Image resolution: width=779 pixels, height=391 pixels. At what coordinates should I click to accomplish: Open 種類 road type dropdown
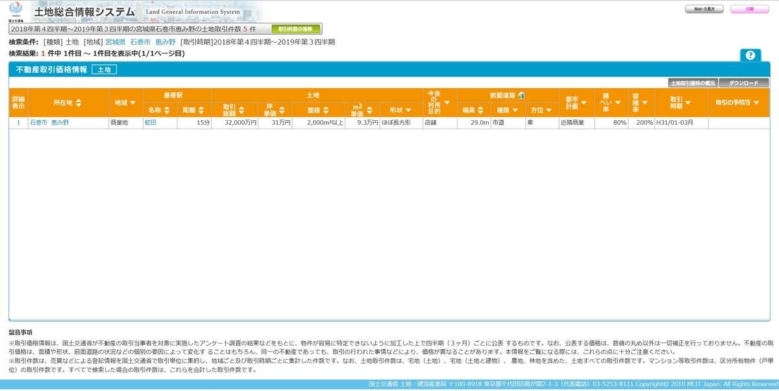515,110
